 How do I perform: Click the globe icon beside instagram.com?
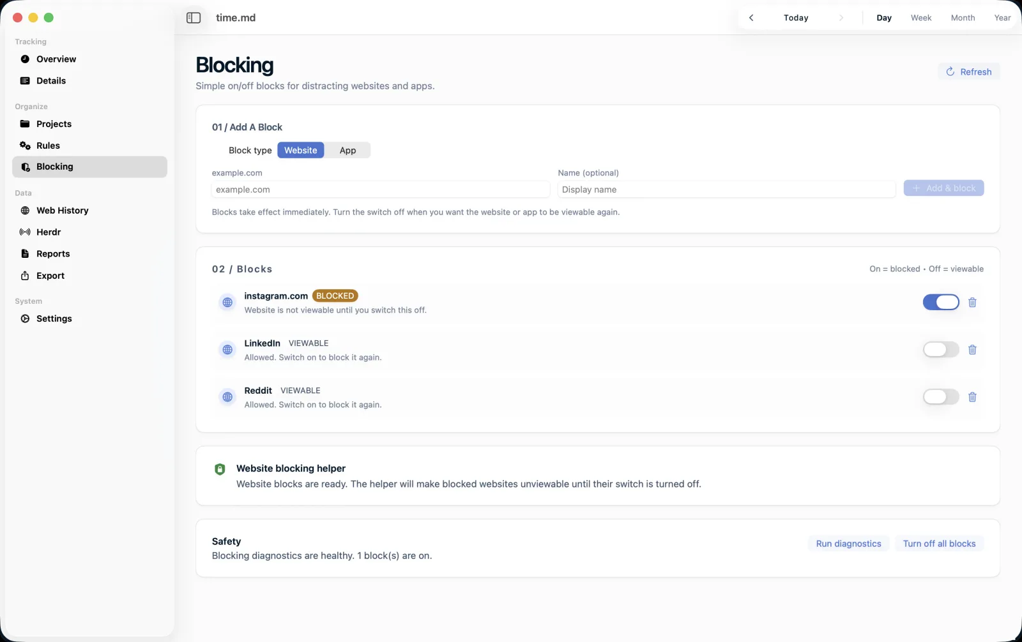pyautogui.click(x=227, y=302)
